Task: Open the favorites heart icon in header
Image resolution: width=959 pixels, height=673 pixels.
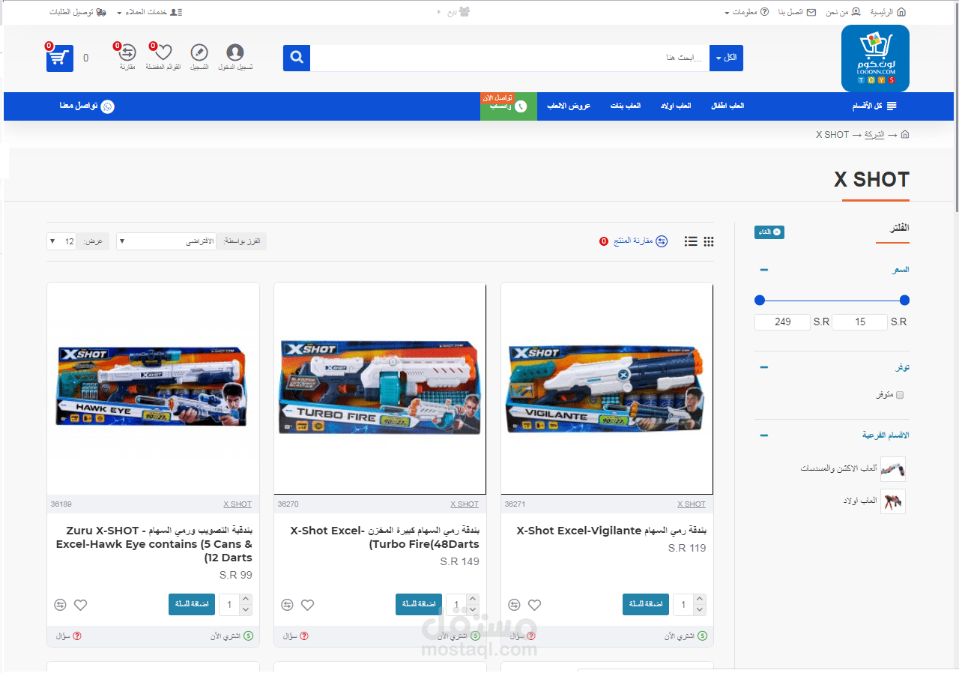Action: click(x=163, y=52)
